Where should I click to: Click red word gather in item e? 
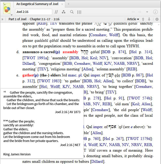click(x=28, y=75)
